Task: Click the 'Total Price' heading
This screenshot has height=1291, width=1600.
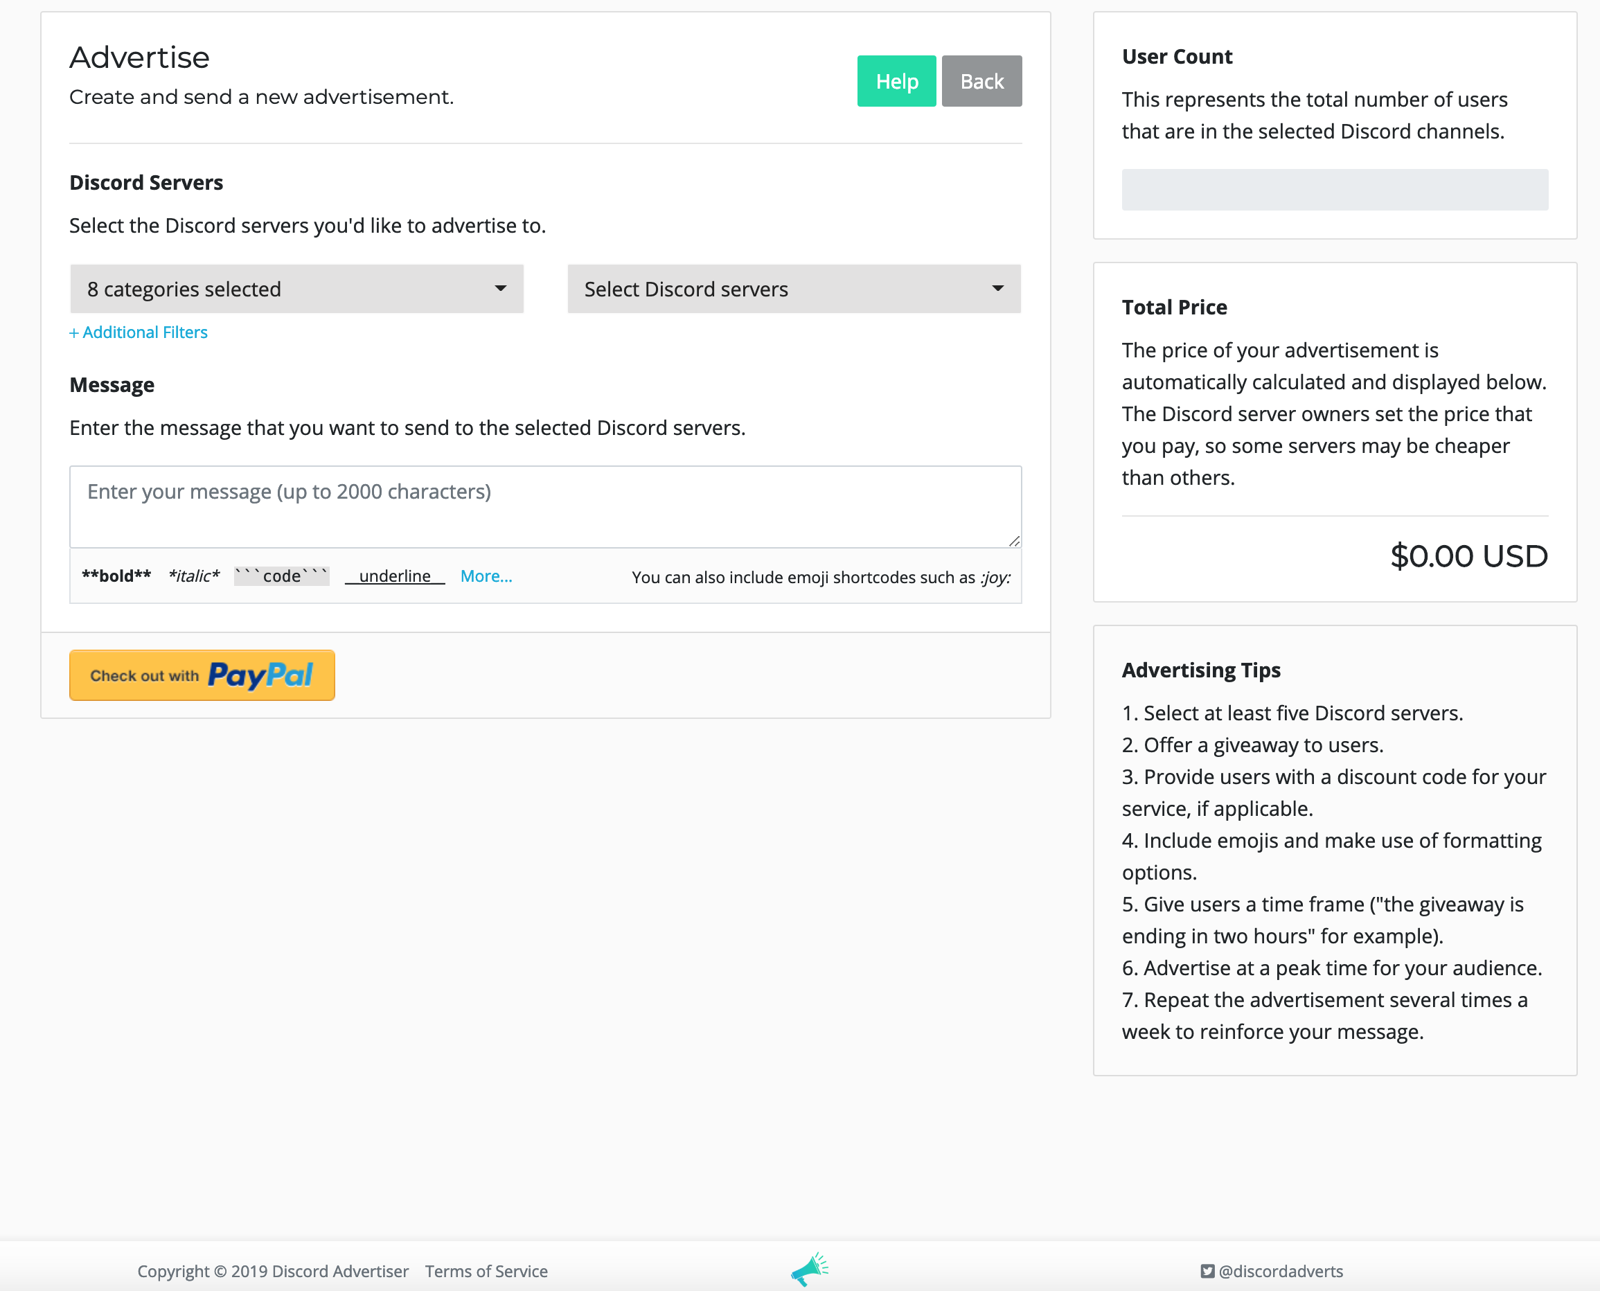Action: pos(1175,308)
